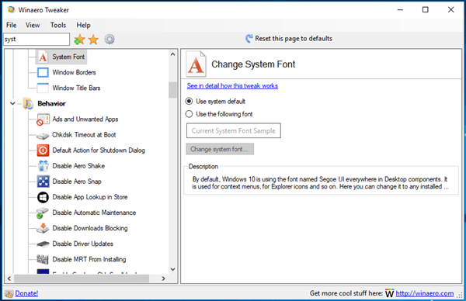Image resolution: width=466 pixels, height=301 pixels.
Task: Click the Ads and Unwanted Apps icon
Action: click(x=43, y=119)
